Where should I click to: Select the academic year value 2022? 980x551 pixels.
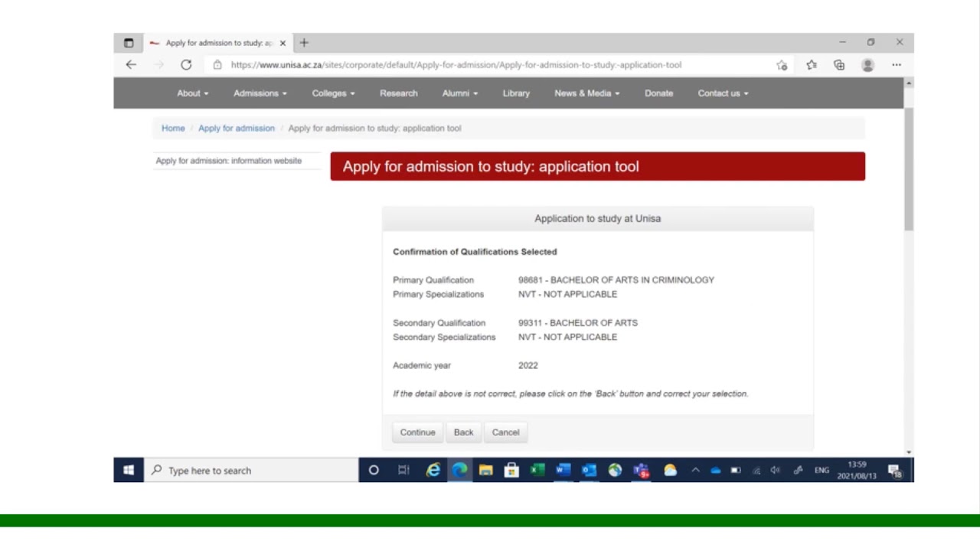(x=528, y=366)
